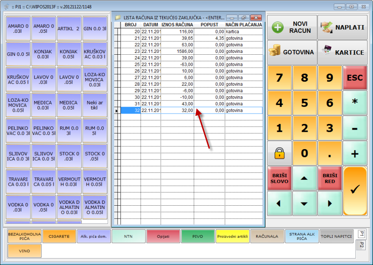Add the RUM 0.03l article
Screen dimensions: 373x265
(x=69, y=131)
